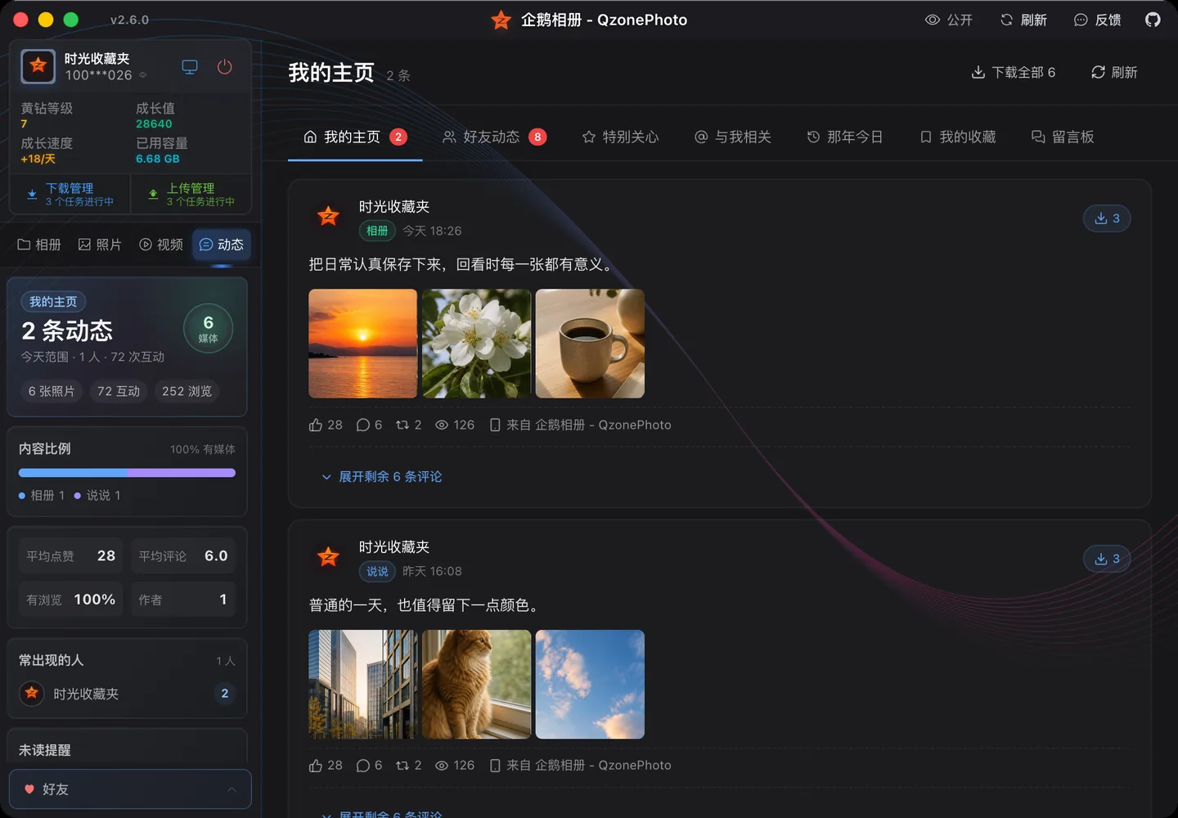Open the 与我相关 tab
This screenshot has height=818, width=1178.
(x=733, y=137)
